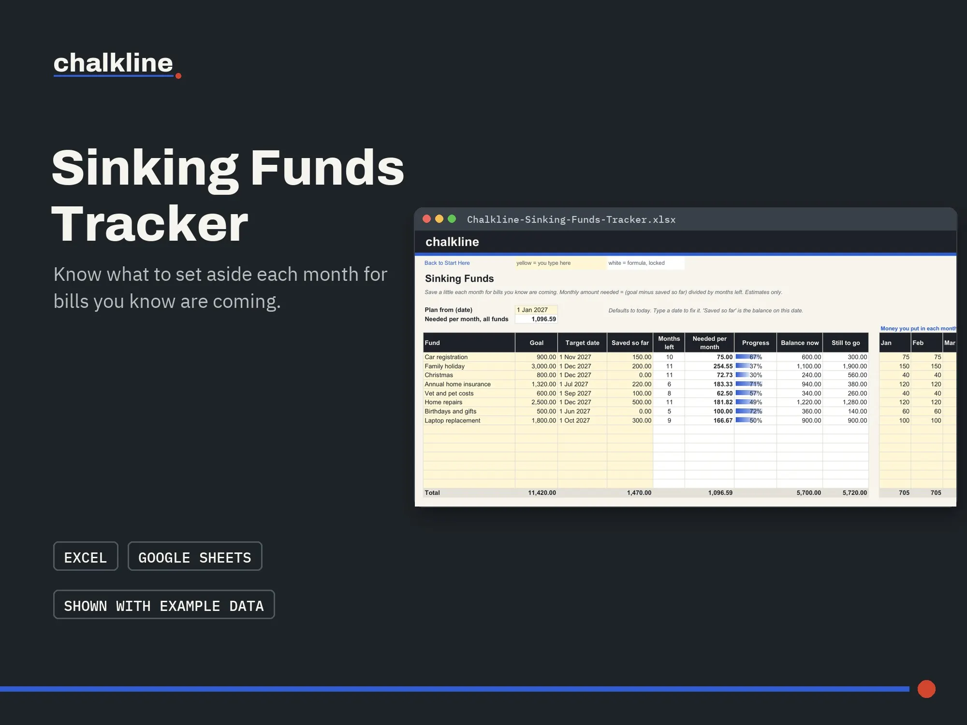Select goal value 3,000.00 for Family holiday
967x725 pixels.
click(x=536, y=366)
